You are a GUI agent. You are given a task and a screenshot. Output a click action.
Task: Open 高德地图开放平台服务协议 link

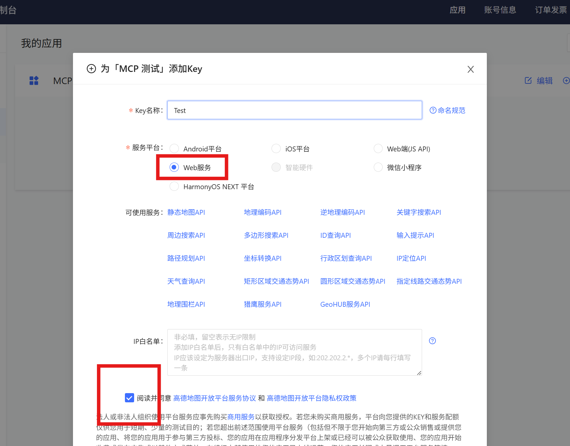215,398
